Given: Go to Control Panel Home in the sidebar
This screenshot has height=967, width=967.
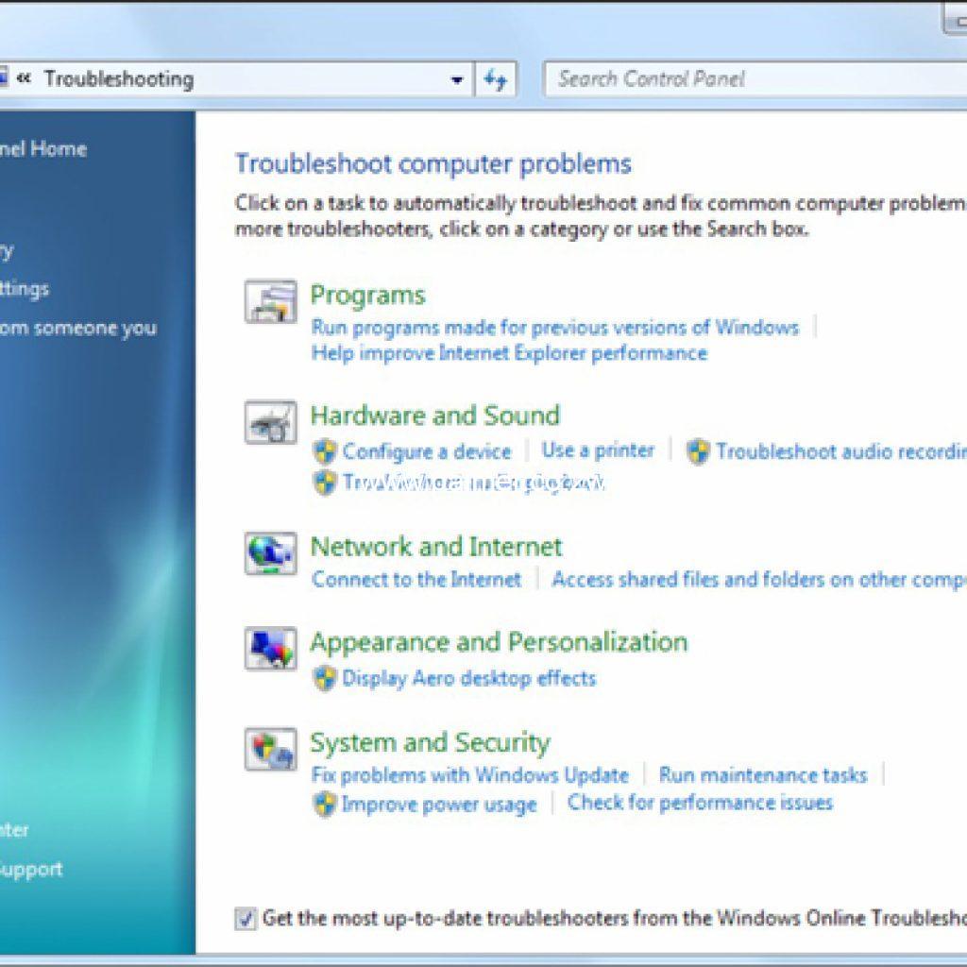Looking at the screenshot, I should pos(43,148).
